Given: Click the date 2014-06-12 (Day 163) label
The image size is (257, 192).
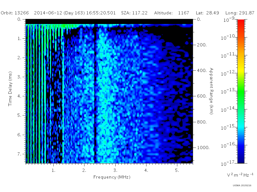Looking at the screenshot, I should (x=59, y=13).
